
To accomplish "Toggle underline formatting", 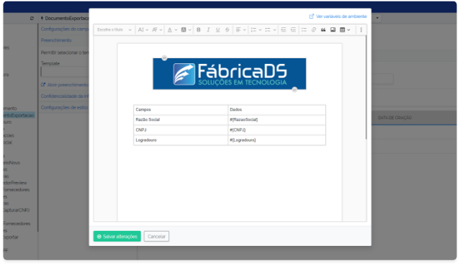I will (217, 29).
